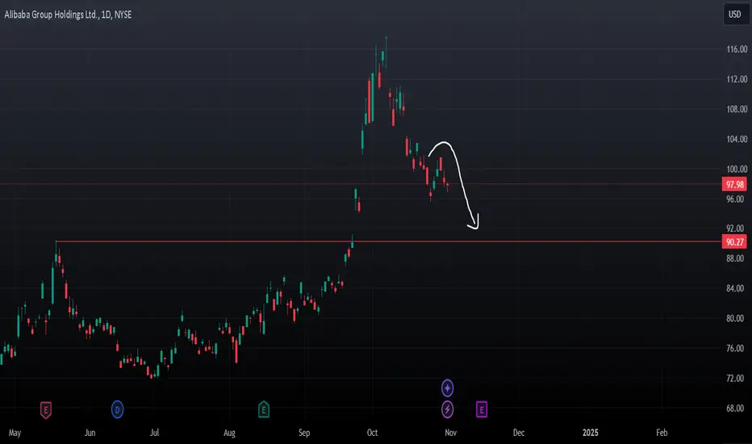The image size is (752, 444).
Task: Click the 76.00 price axis label
Action: coord(735,349)
